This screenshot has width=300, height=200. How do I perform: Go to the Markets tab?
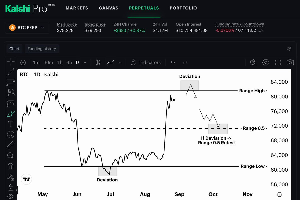[77, 8]
